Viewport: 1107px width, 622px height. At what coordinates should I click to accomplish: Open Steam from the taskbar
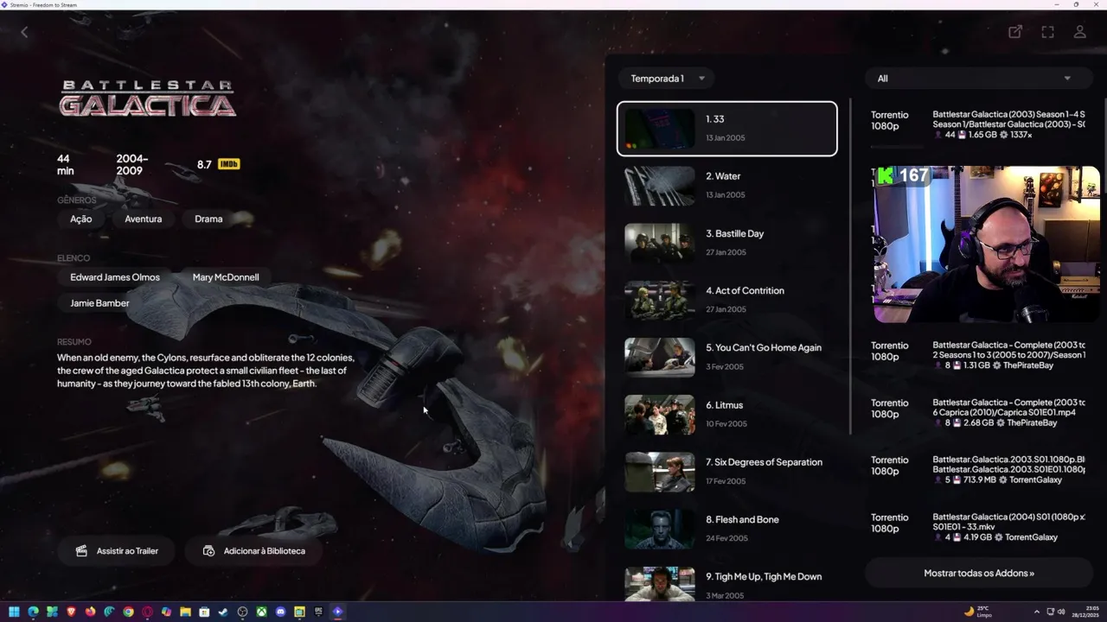pos(223,612)
